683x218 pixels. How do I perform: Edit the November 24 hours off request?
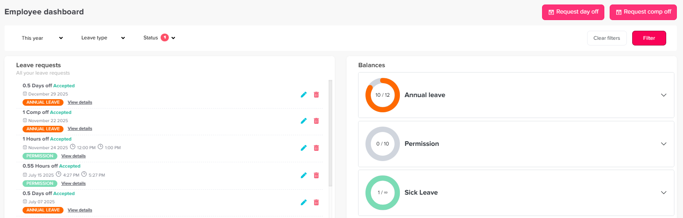tap(304, 148)
